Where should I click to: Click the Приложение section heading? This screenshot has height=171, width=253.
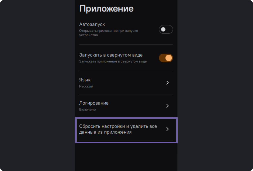point(106,8)
